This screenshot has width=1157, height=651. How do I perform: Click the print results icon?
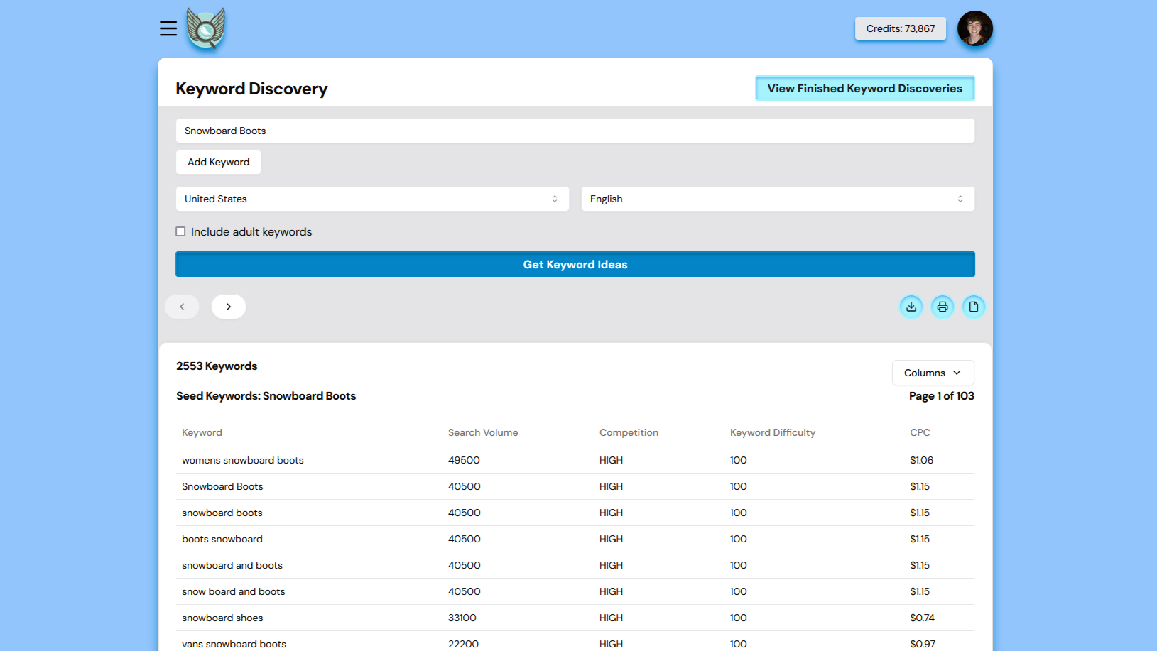pyautogui.click(x=943, y=307)
